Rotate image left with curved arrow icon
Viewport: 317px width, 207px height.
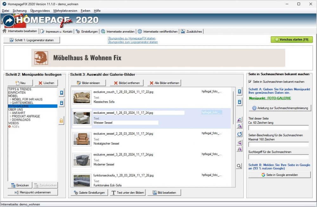tap(239, 120)
